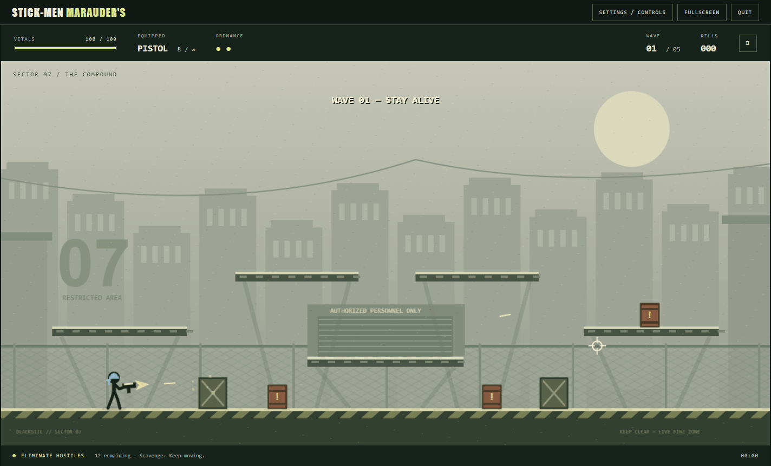Click the Sector 07 / The Compound label
Screen dimensions: 771x466
[x=65, y=75]
